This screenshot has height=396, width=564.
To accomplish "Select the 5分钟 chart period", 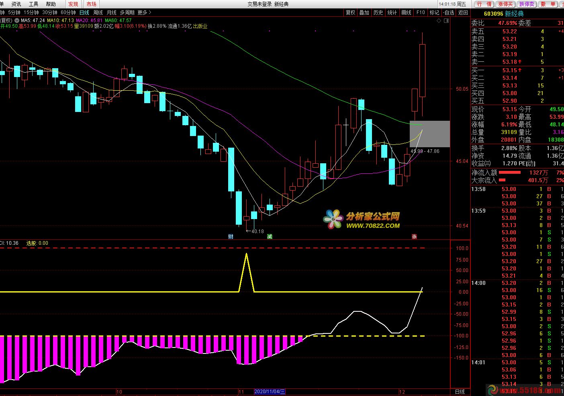I will coord(14,12).
